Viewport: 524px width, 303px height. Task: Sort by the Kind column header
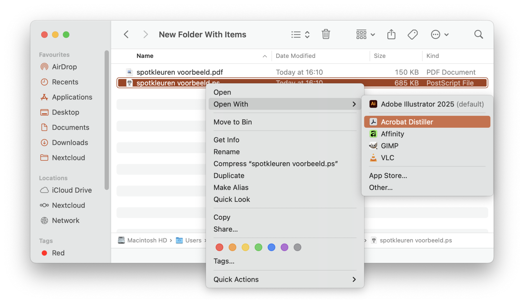[x=433, y=56]
